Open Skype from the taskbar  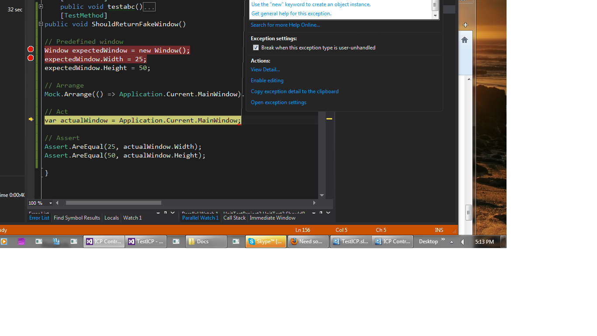click(266, 241)
